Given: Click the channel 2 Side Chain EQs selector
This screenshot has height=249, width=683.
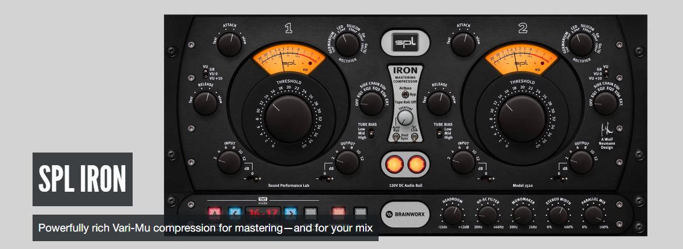Looking at the screenshot, I should (x=605, y=103).
